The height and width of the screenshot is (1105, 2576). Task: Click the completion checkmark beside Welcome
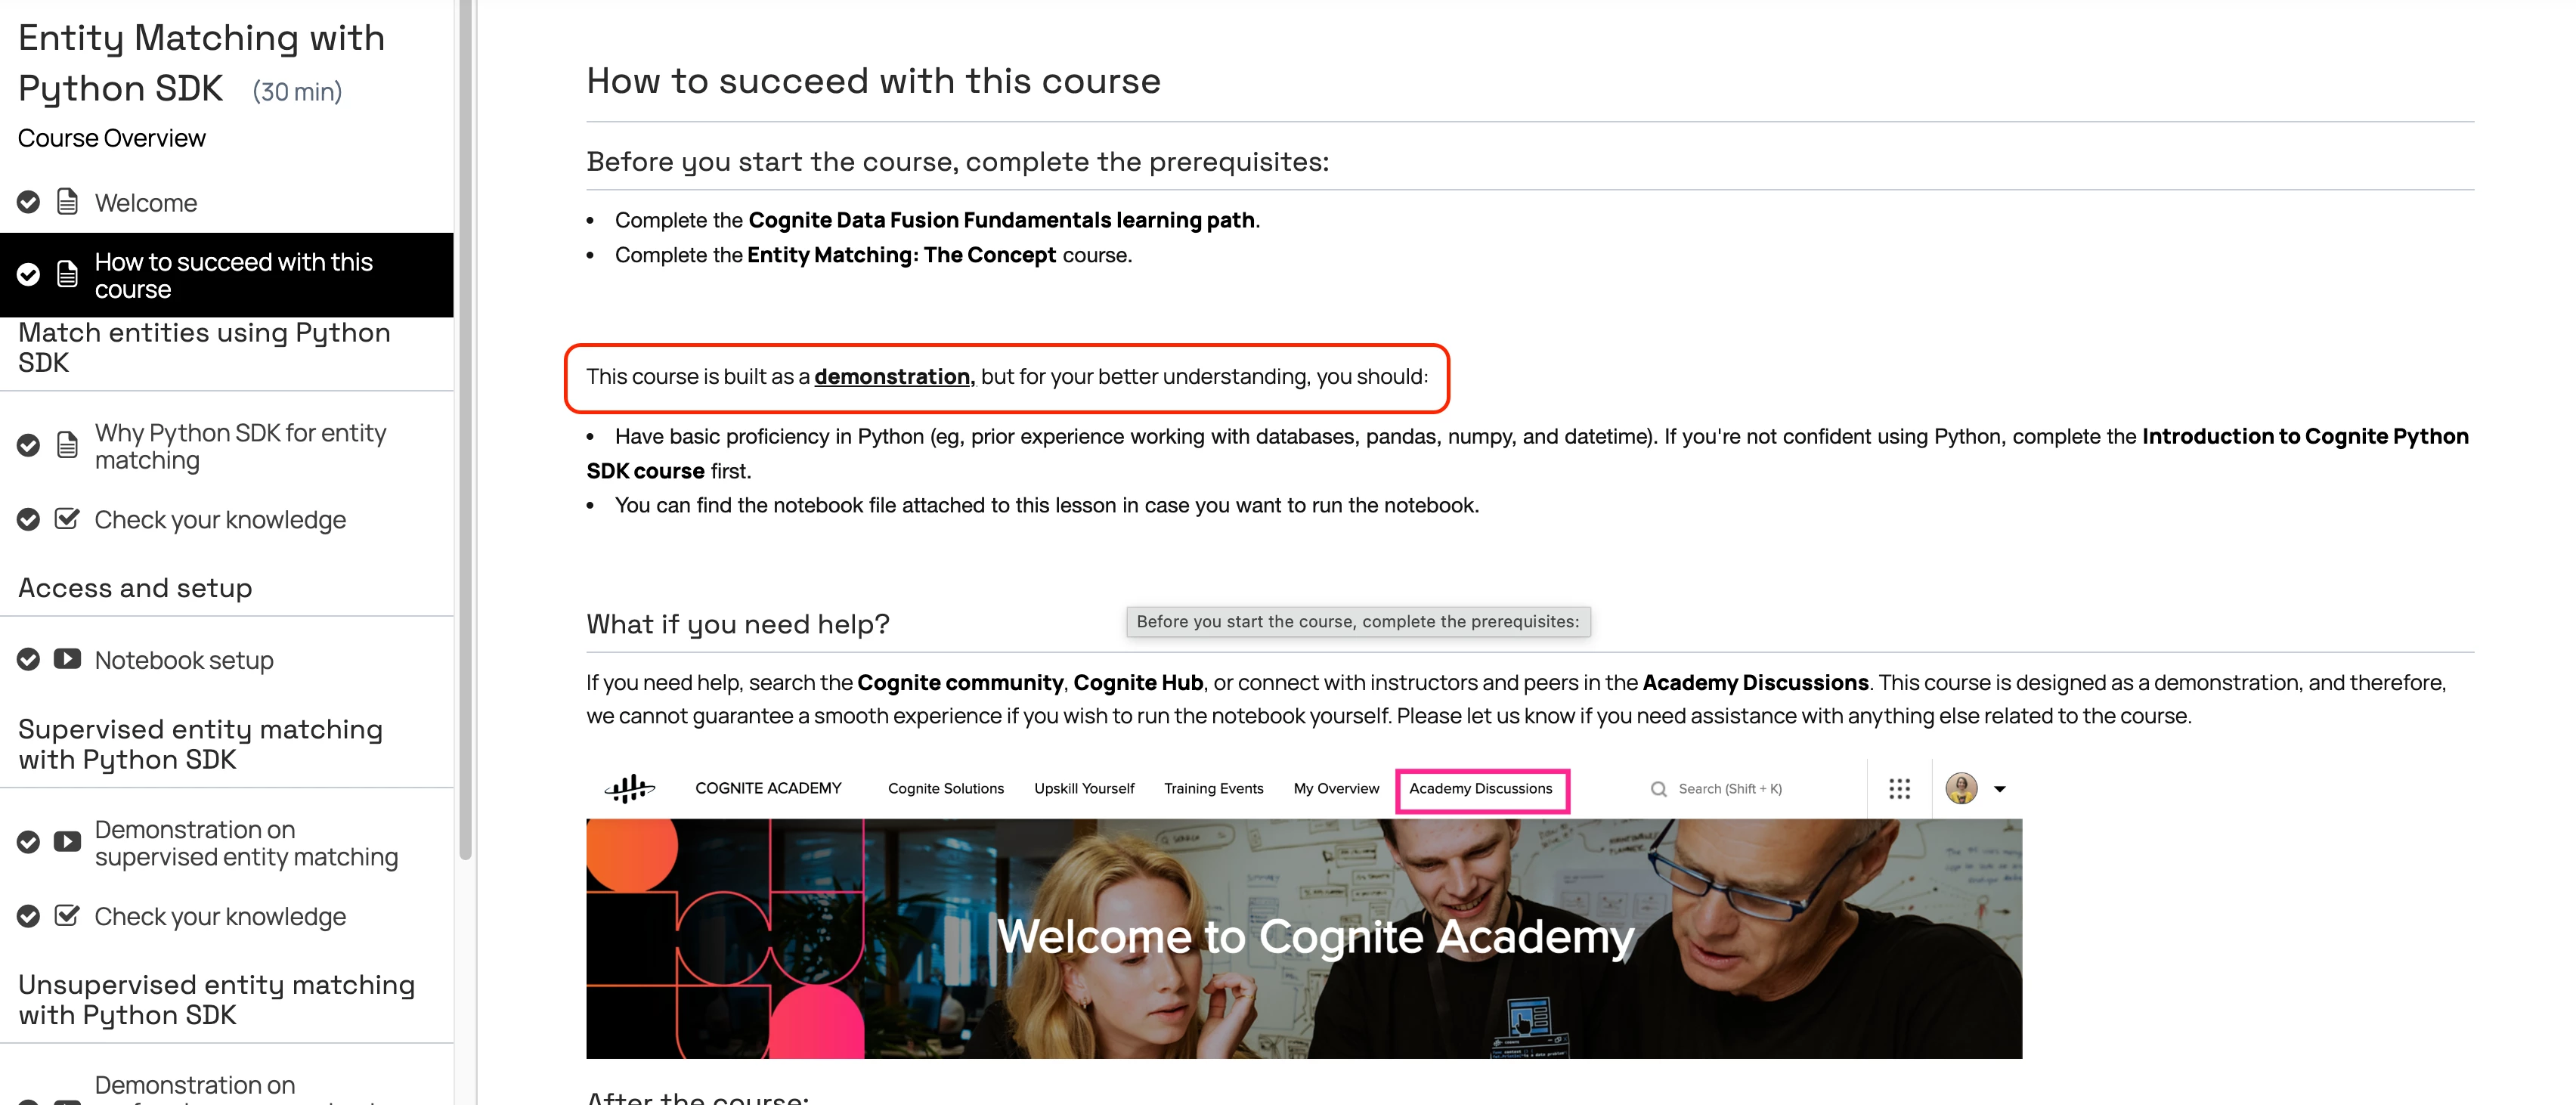pyautogui.click(x=28, y=202)
